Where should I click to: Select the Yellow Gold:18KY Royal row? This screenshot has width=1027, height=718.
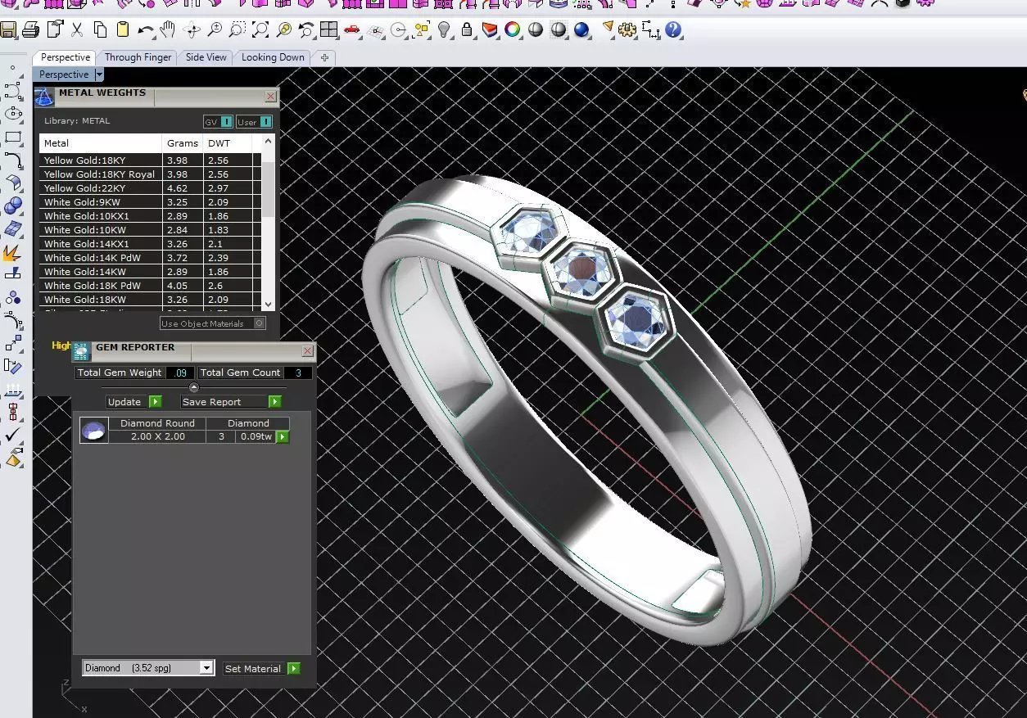coord(151,174)
